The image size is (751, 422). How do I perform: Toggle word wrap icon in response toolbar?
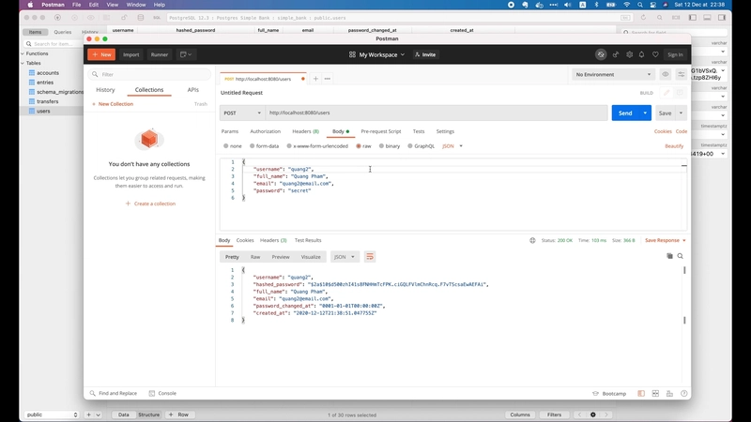[x=370, y=256]
